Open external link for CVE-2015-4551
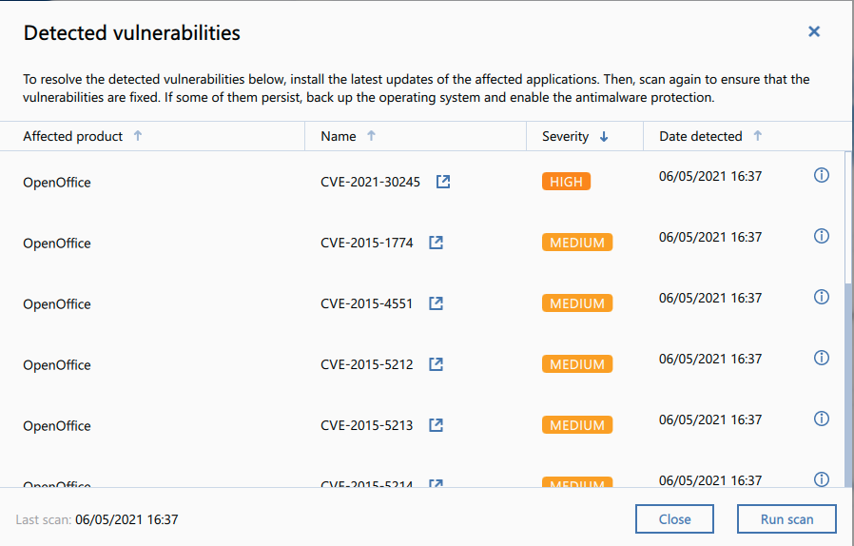 click(437, 303)
